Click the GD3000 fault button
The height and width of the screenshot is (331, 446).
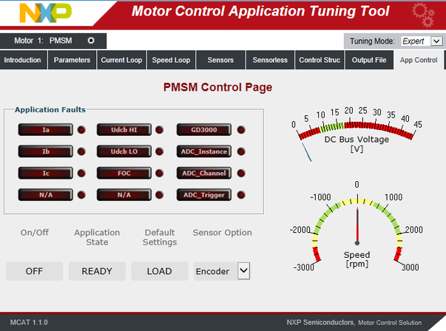[x=204, y=130]
